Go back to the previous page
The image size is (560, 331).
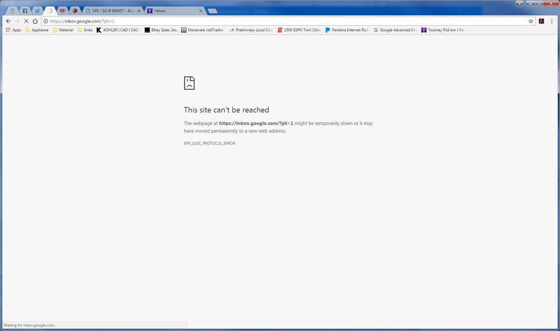click(8, 21)
